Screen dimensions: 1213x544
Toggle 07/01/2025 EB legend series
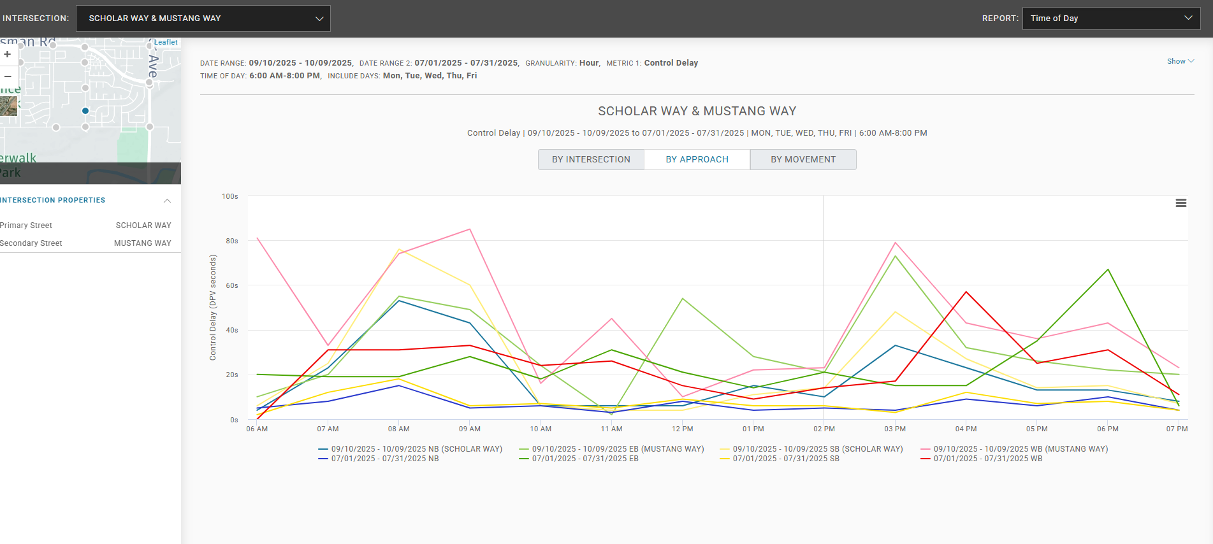pyautogui.click(x=579, y=459)
